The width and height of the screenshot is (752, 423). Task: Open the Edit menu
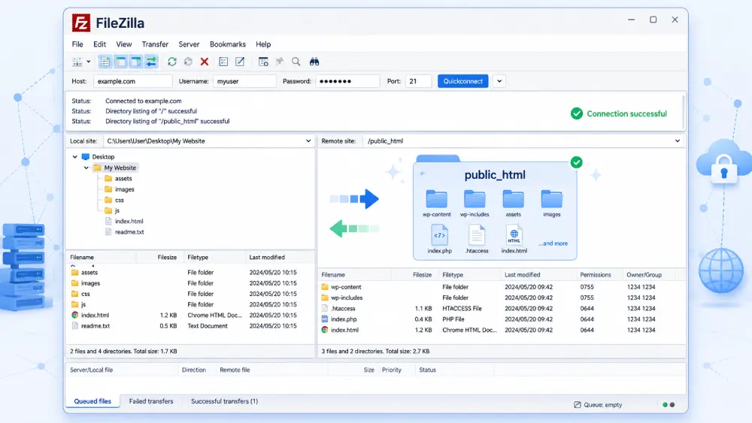click(100, 44)
